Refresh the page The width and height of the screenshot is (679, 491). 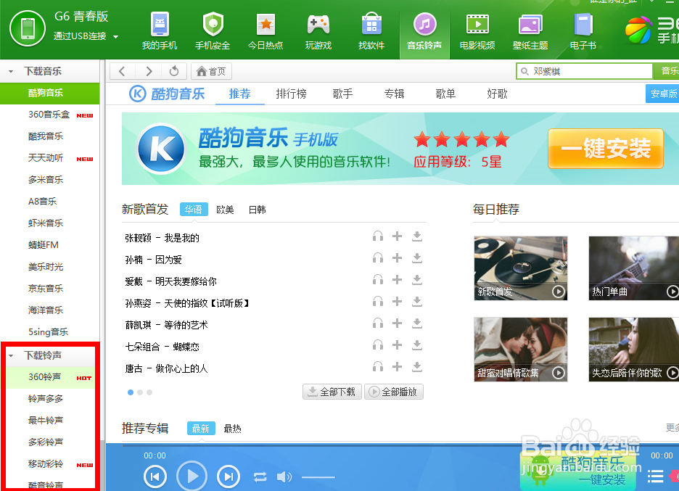(174, 72)
